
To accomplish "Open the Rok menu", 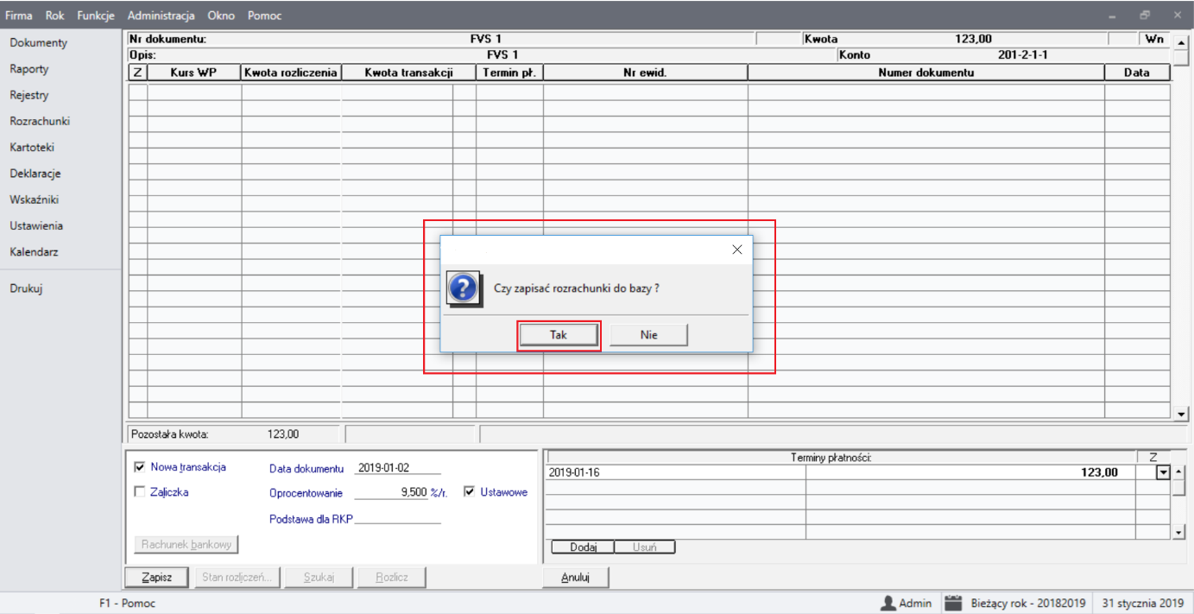I will 54,16.
